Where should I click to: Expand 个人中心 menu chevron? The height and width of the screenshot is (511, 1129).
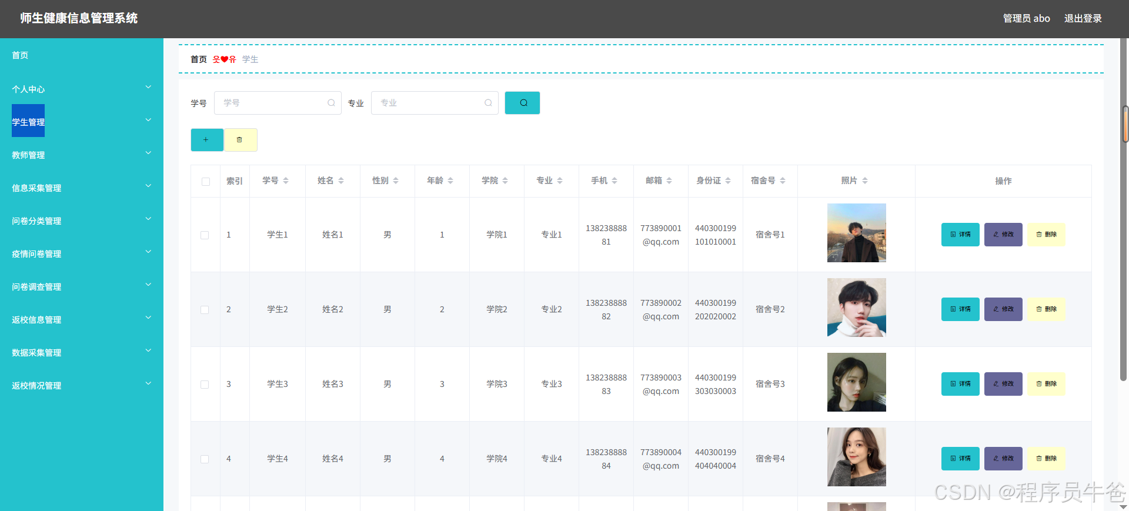point(148,87)
